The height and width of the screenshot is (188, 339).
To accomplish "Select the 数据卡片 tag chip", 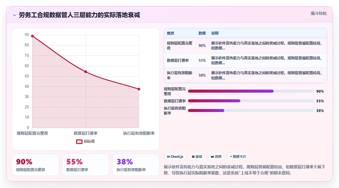I will click(x=238, y=157).
